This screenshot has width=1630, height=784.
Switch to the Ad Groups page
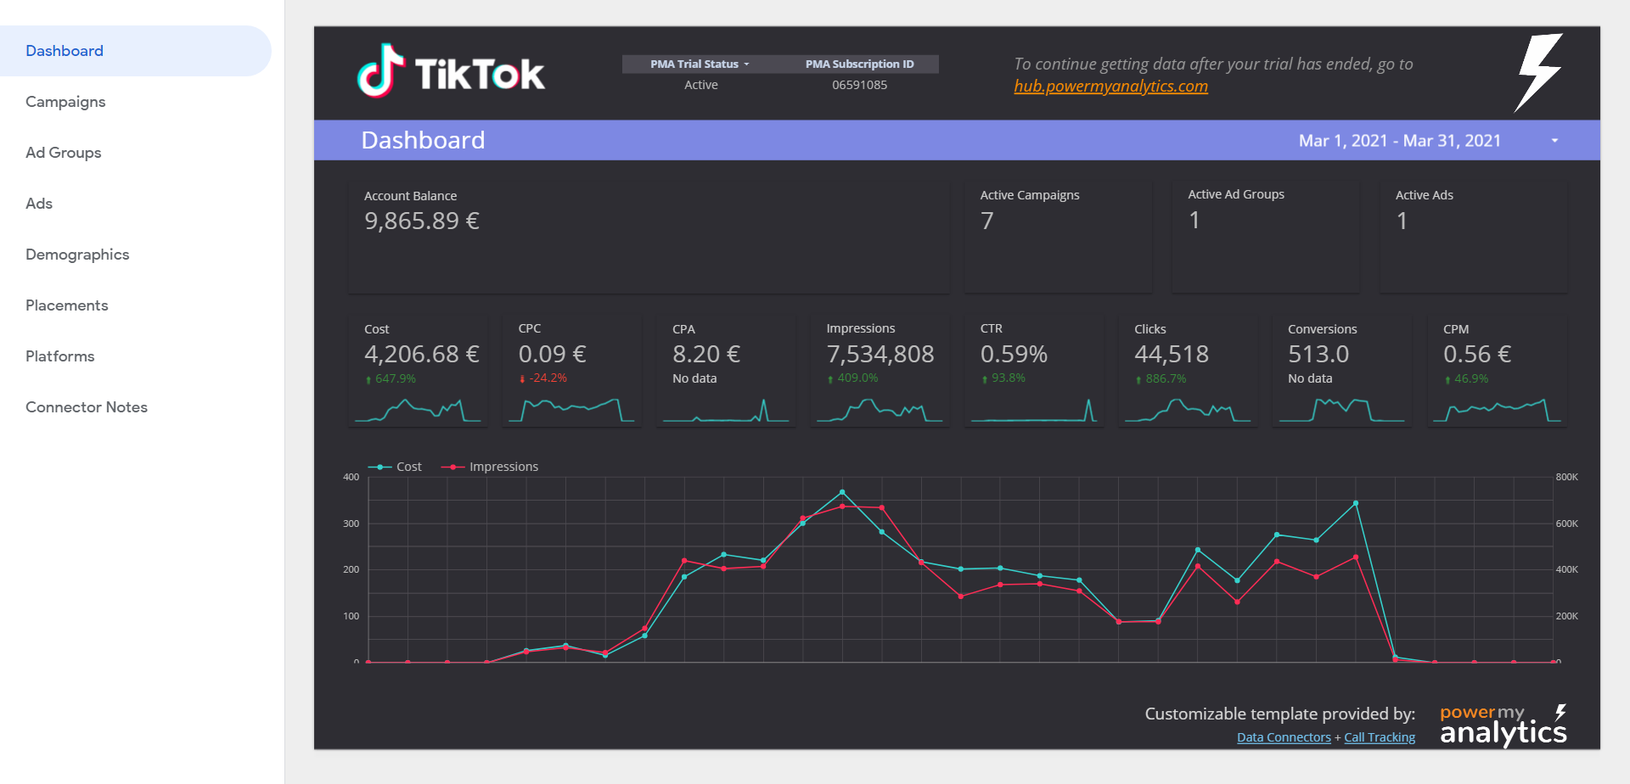point(64,153)
